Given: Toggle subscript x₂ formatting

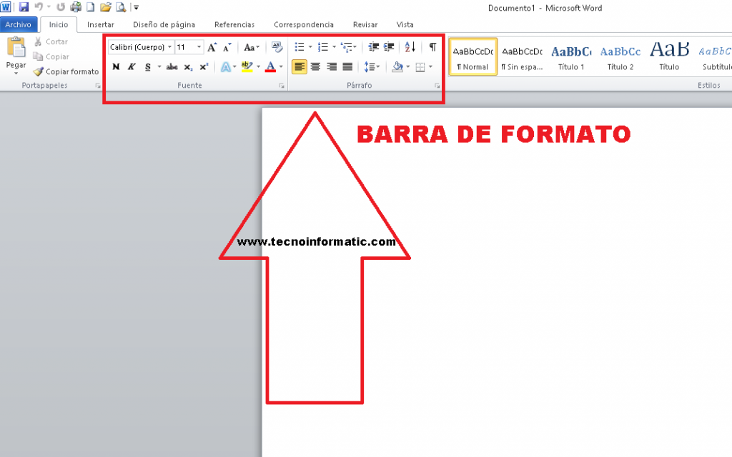Looking at the screenshot, I should click(188, 66).
